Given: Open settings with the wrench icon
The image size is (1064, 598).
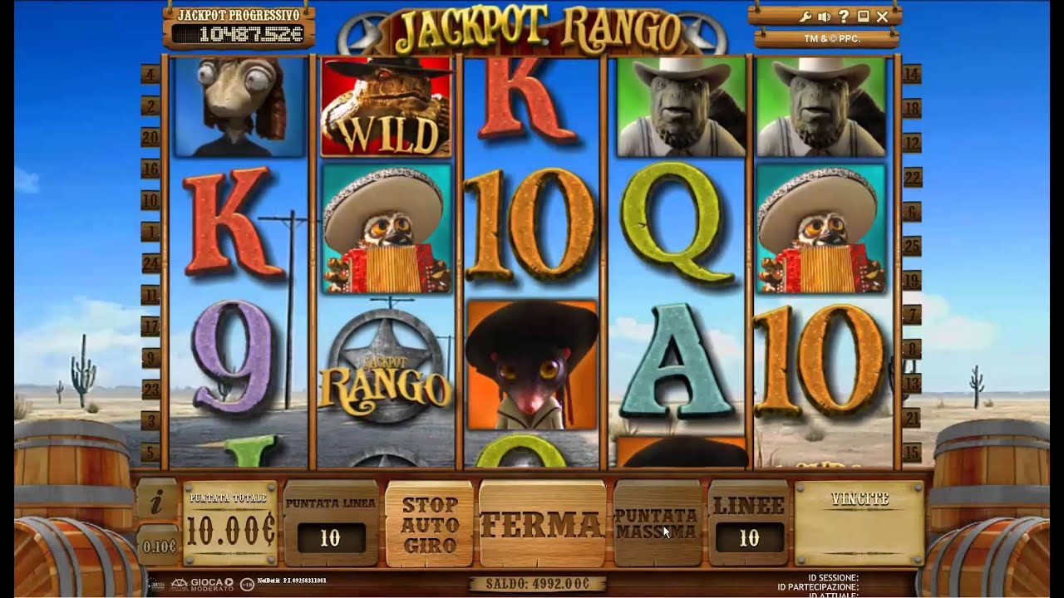Looking at the screenshot, I should pyautogui.click(x=805, y=17).
